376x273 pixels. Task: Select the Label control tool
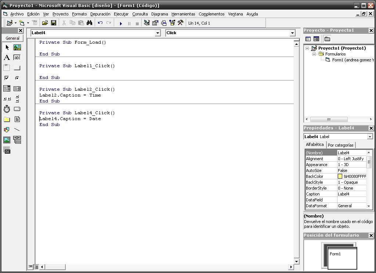point(6,57)
